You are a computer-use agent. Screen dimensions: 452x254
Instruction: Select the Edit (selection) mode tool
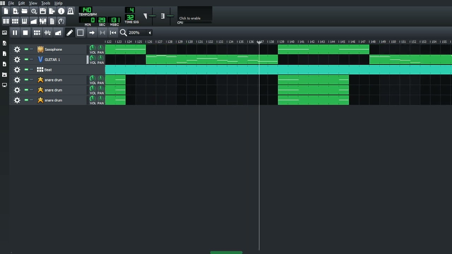[80, 32]
